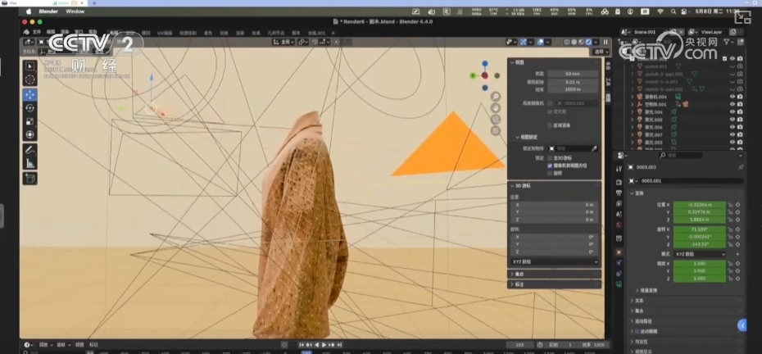Image resolution: width=762 pixels, height=354 pixels.
Task: Activate the Rotate tool
Action: point(30,107)
